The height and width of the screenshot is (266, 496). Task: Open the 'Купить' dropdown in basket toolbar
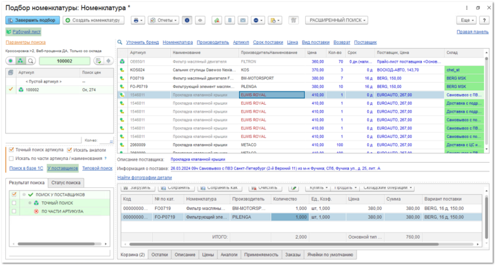318,187
